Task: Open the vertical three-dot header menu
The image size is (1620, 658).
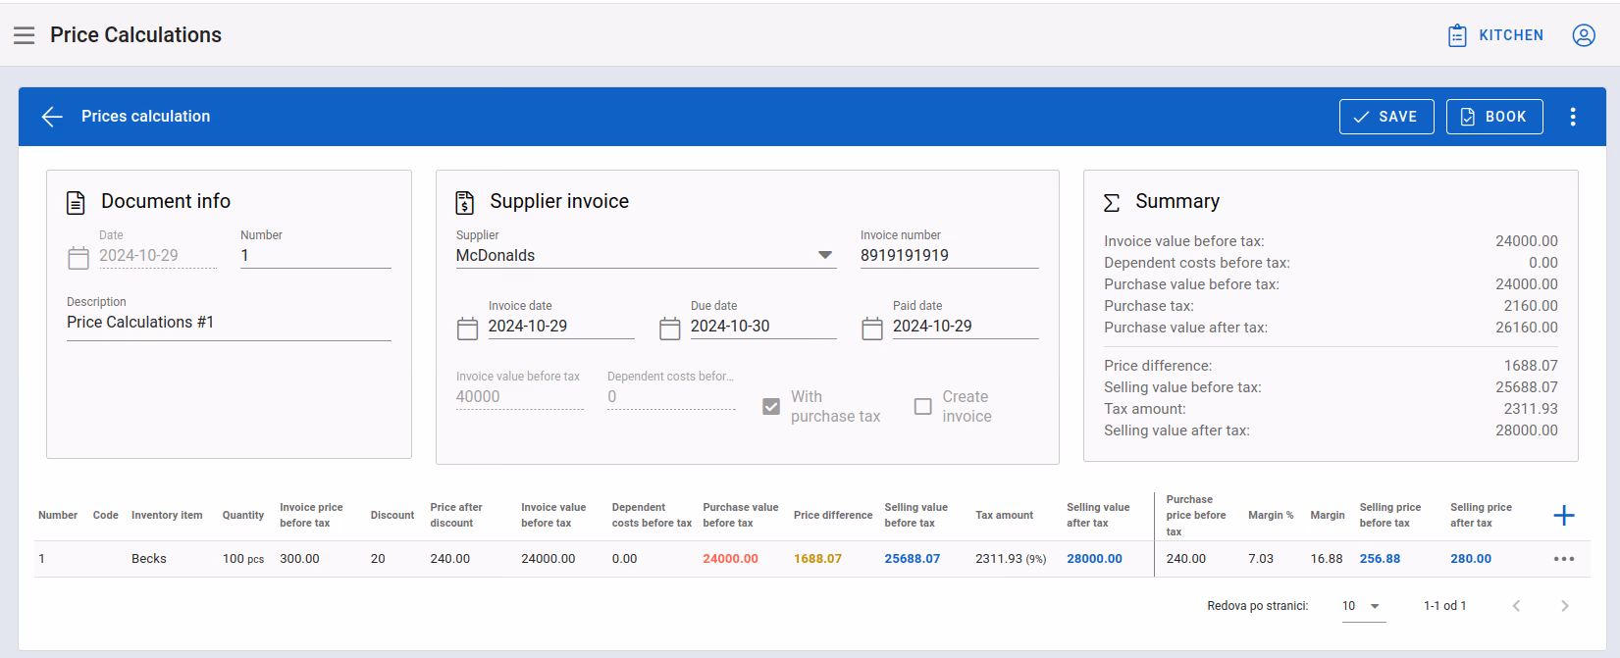Action: (x=1573, y=117)
